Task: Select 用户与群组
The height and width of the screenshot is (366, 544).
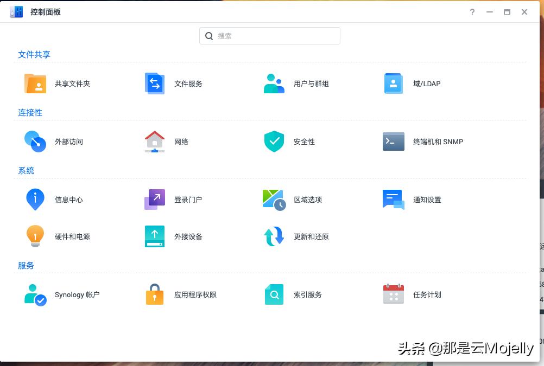Action: tap(293, 84)
